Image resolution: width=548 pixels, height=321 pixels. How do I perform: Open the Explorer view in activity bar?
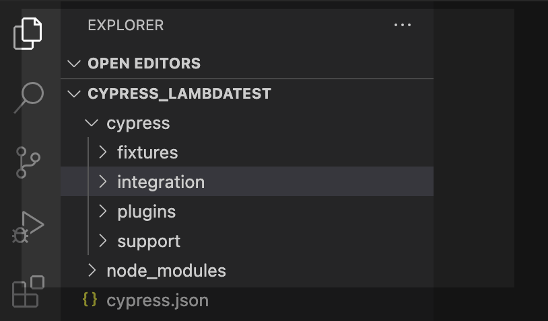pyautogui.click(x=28, y=32)
